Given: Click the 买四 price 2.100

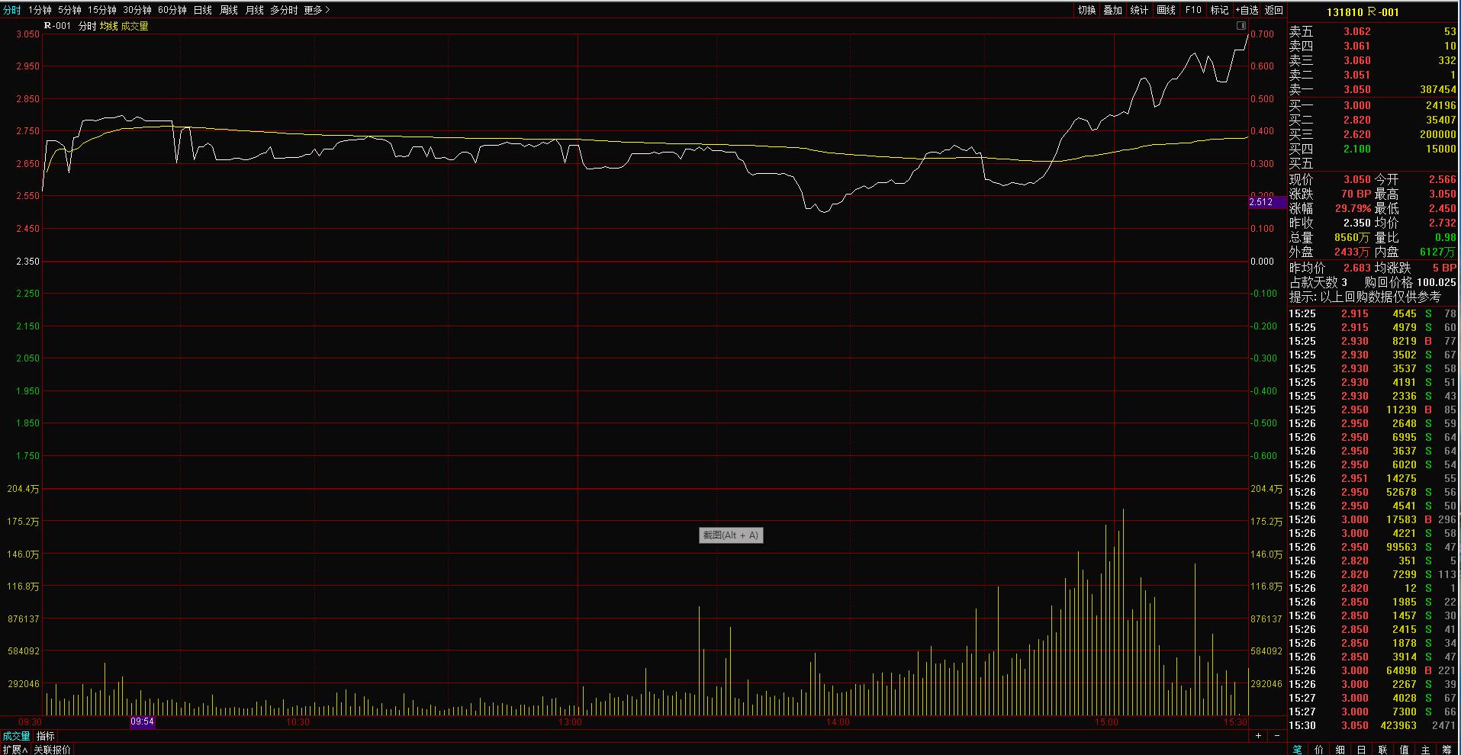Looking at the screenshot, I should pyautogui.click(x=1357, y=149).
